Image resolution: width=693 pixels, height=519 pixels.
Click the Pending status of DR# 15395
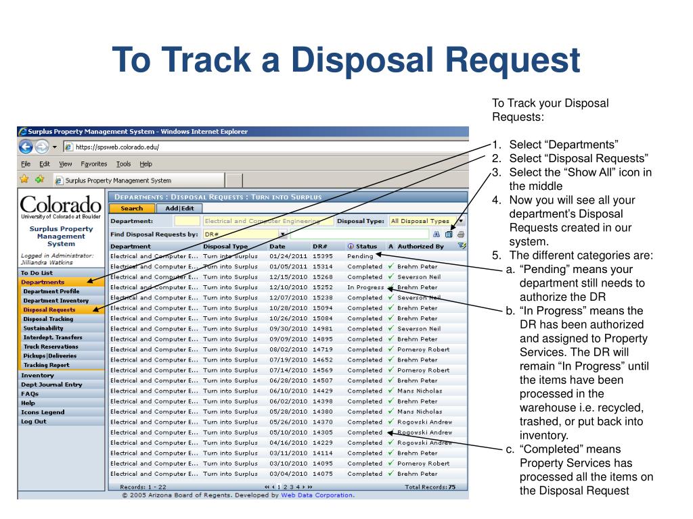360,256
